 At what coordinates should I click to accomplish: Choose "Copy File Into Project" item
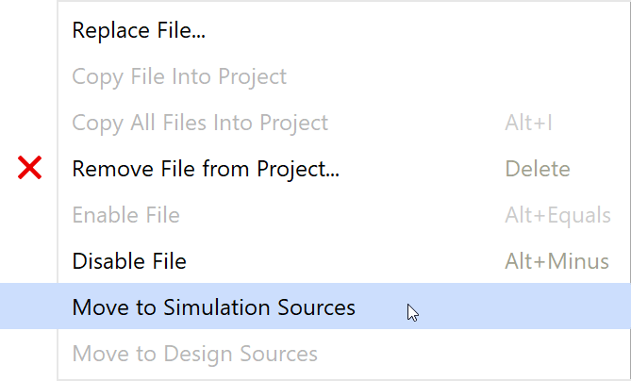click(x=179, y=76)
